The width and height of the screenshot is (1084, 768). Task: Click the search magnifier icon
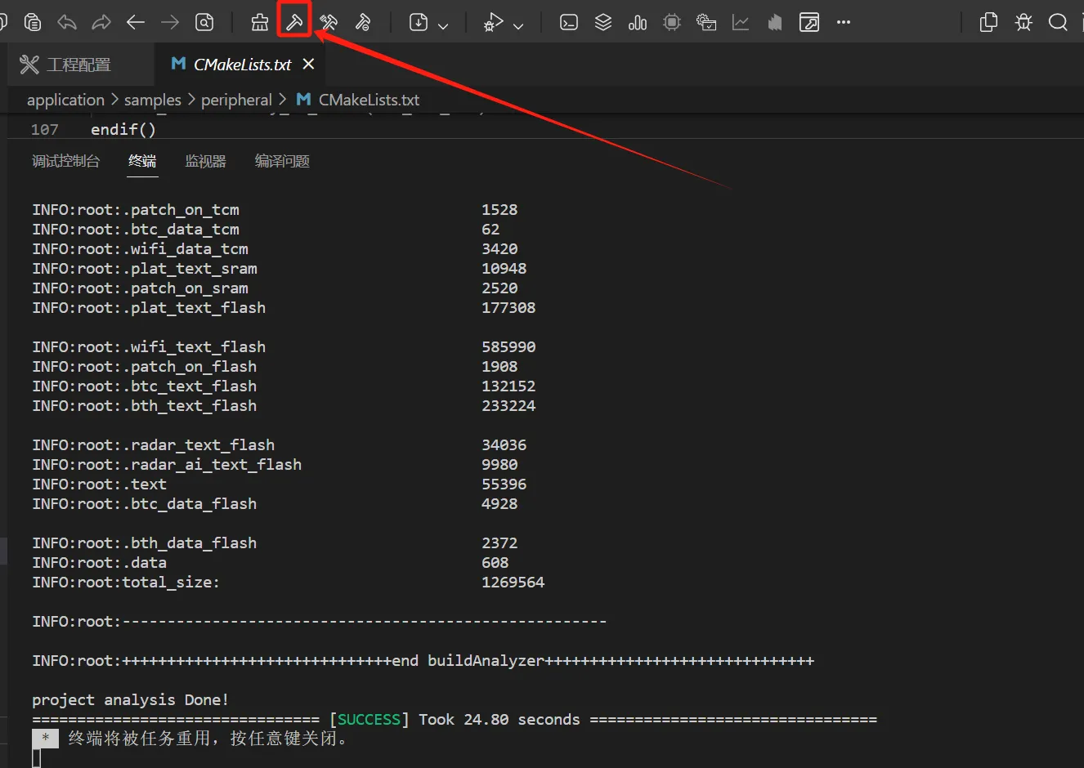(1058, 22)
